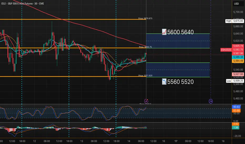Click the upper blue range rectangle
Image resolution: width=245 pixels, height=144 pixels.
click(x=178, y=41)
